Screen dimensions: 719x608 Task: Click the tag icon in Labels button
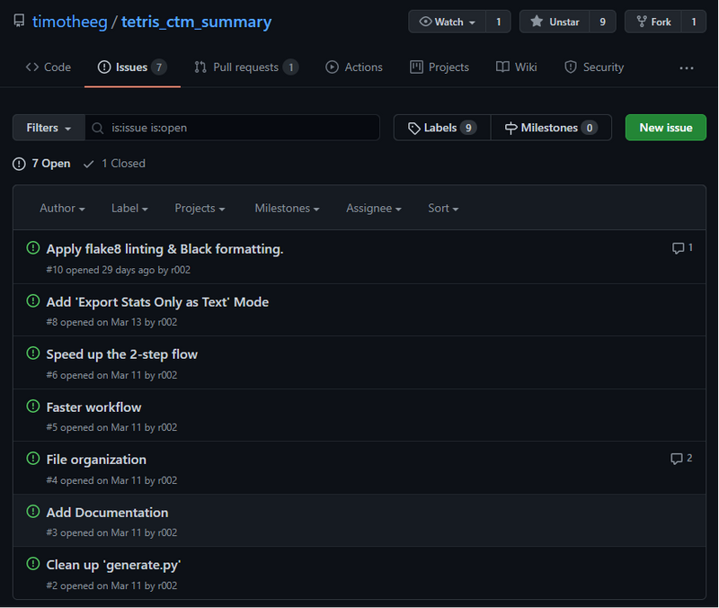(414, 128)
